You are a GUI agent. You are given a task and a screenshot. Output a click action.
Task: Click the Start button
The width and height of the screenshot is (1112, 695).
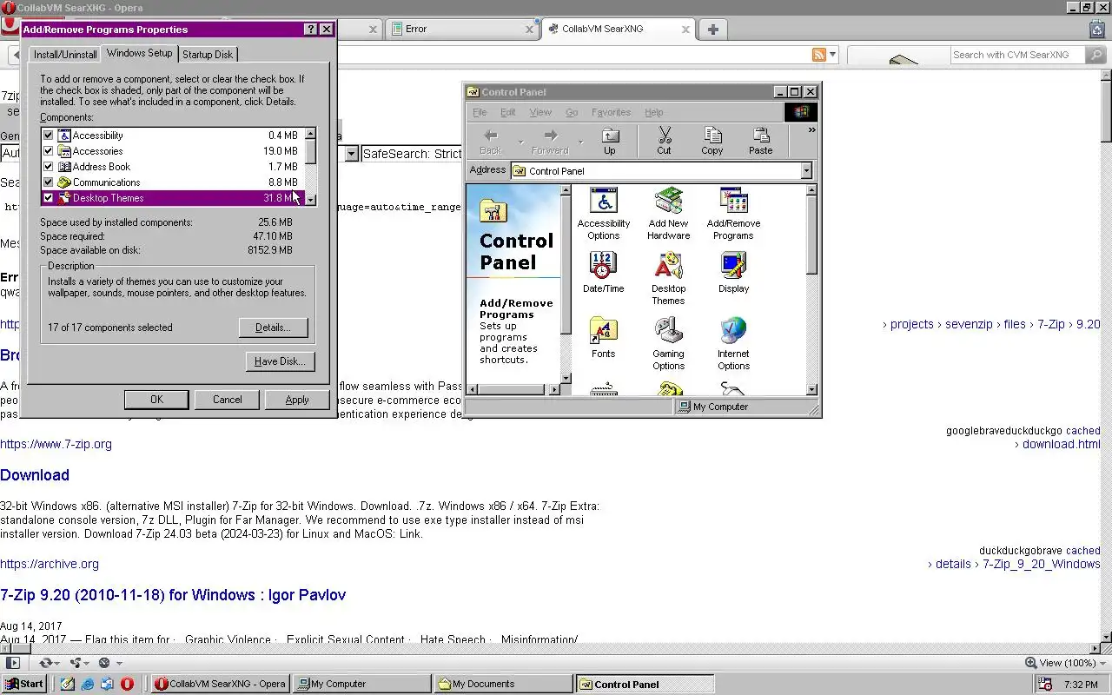23,684
